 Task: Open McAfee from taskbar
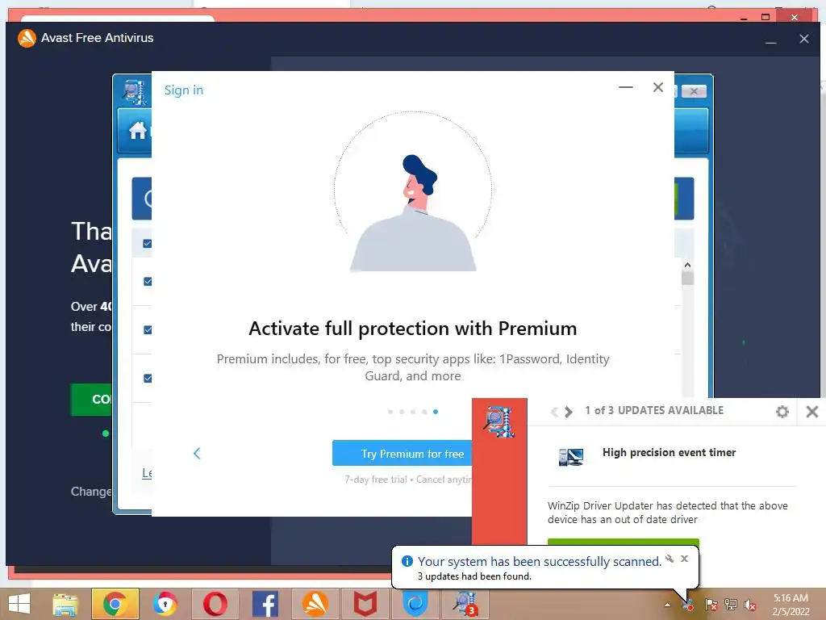point(365,604)
